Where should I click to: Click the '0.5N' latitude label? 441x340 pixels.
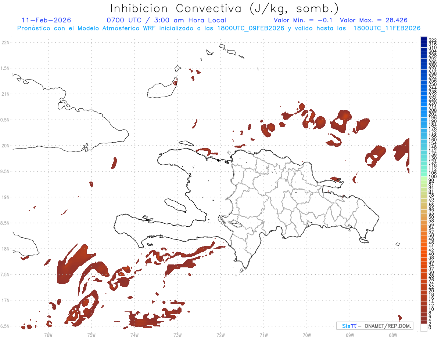point(6,120)
